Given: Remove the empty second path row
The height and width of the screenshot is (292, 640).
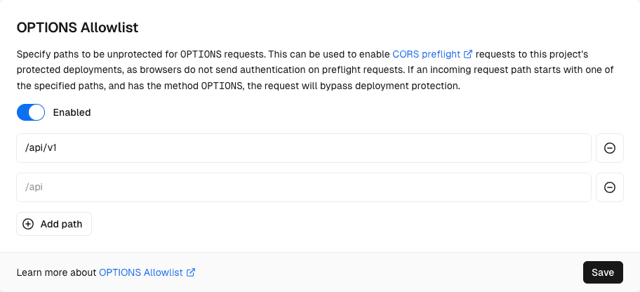Looking at the screenshot, I should pyautogui.click(x=610, y=187).
